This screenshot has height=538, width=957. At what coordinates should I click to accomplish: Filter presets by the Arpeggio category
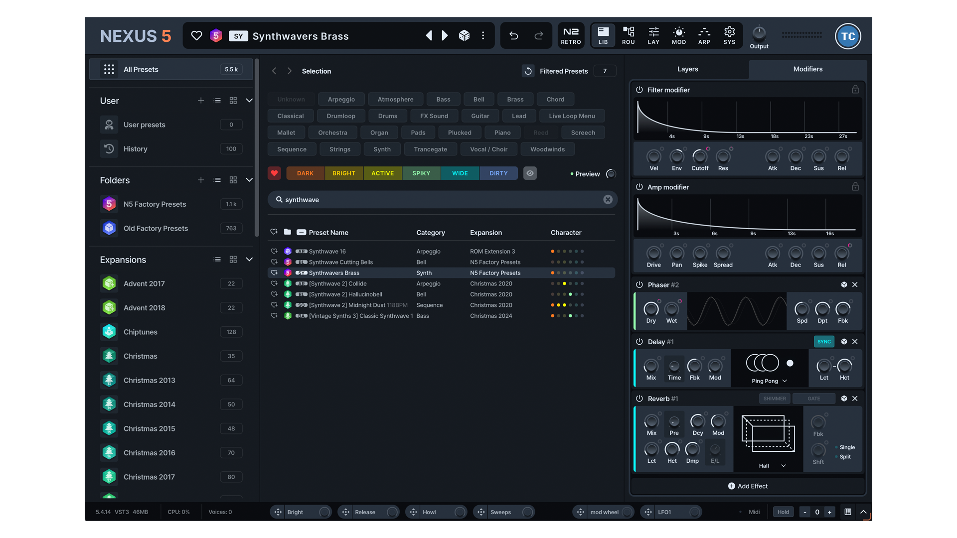(341, 99)
